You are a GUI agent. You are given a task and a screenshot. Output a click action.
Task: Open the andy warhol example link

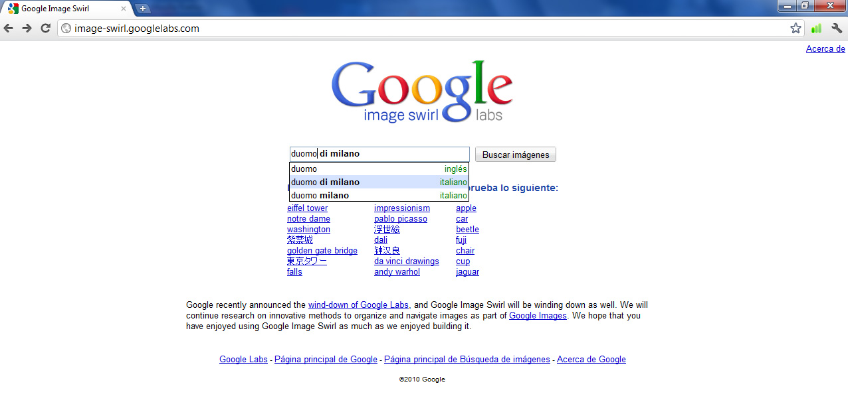click(397, 272)
